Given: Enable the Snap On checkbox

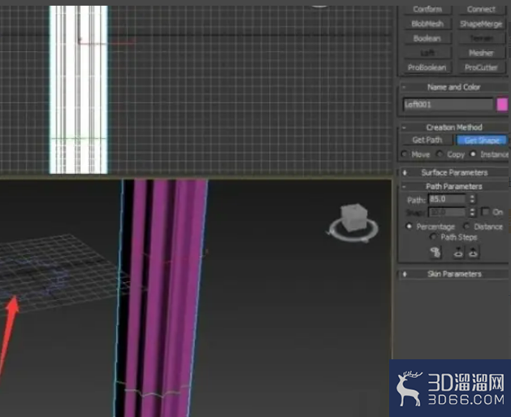Looking at the screenshot, I should pyautogui.click(x=486, y=211).
